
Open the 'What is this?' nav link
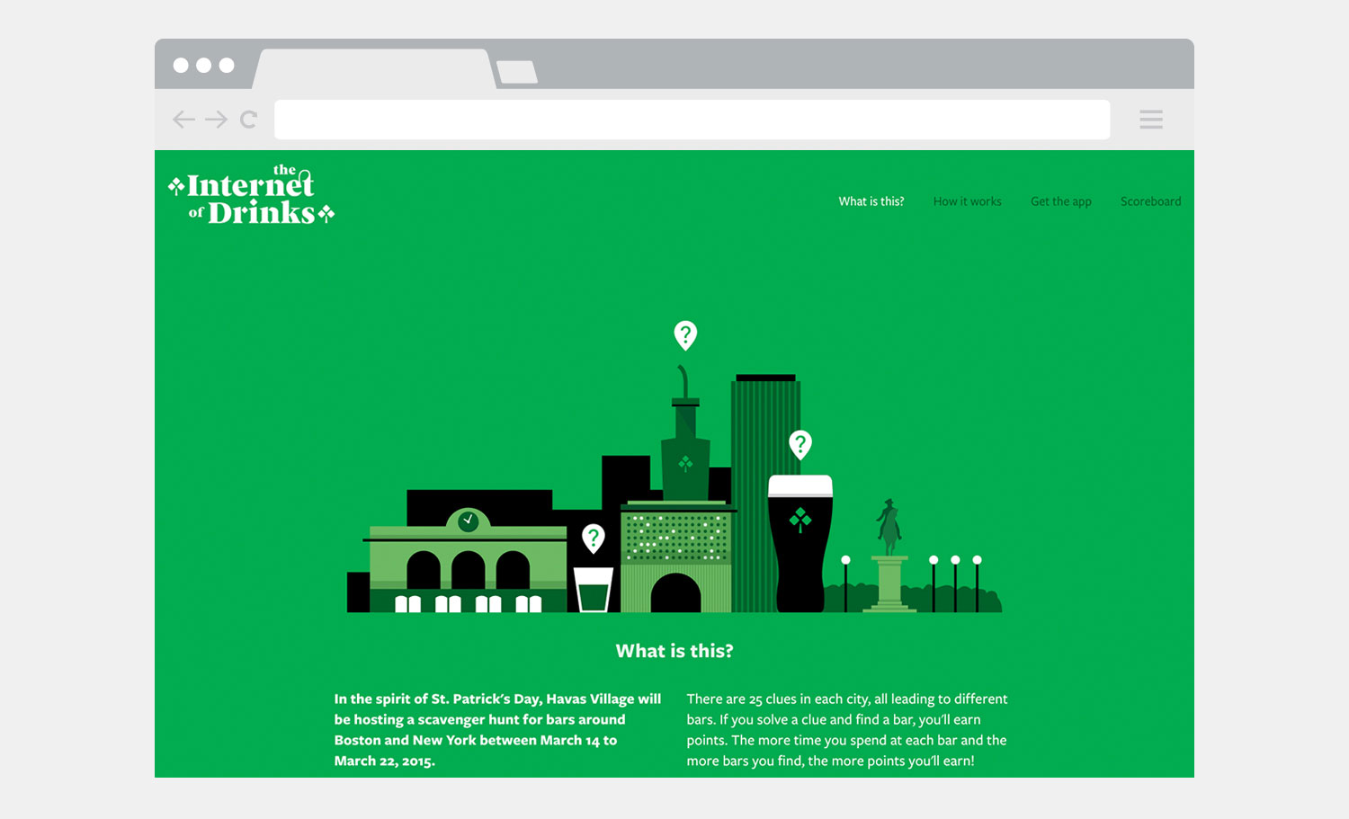coord(871,201)
